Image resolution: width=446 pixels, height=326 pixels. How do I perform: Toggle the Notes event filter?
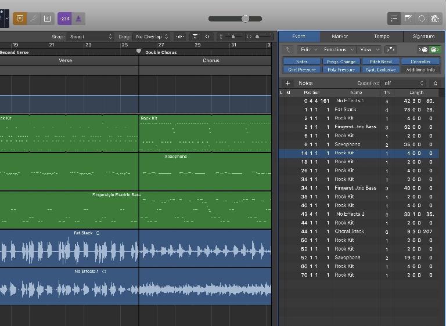click(302, 61)
